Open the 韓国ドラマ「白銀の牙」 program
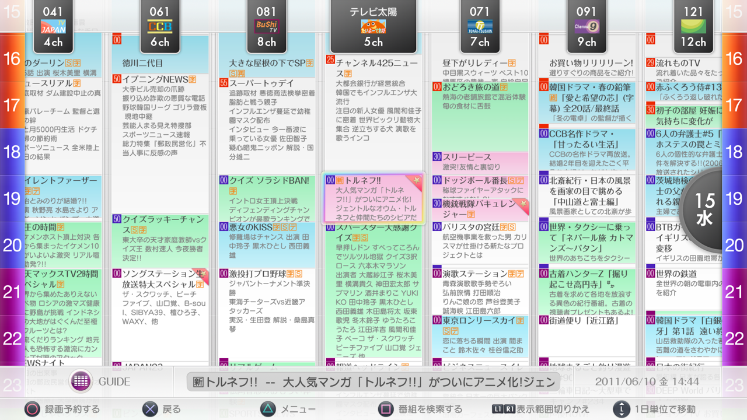 coord(684,337)
